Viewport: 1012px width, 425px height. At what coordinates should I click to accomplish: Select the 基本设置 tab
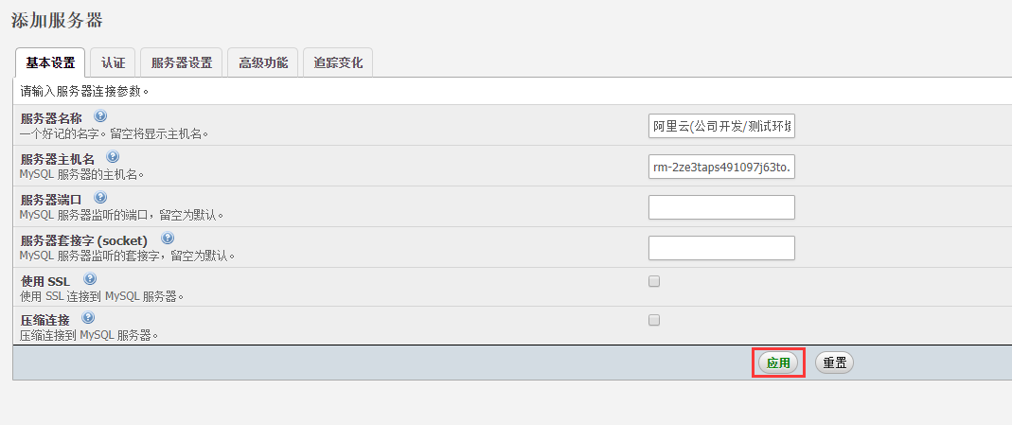click(50, 62)
